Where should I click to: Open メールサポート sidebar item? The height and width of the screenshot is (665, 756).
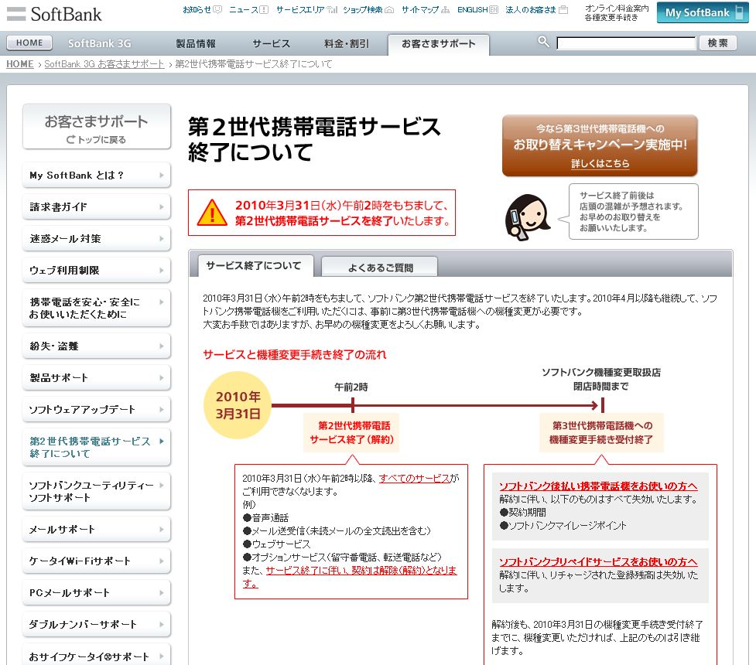[97, 529]
